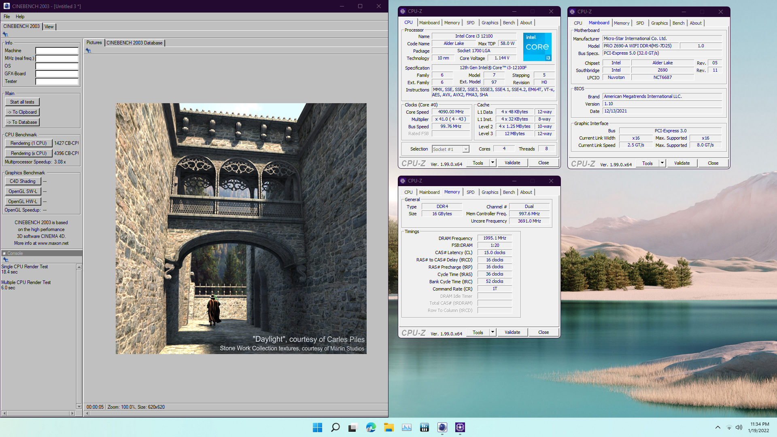Viewport: 777px width, 437px height.
Task: Show hidden system tray icons
Action: [x=718, y=427]
